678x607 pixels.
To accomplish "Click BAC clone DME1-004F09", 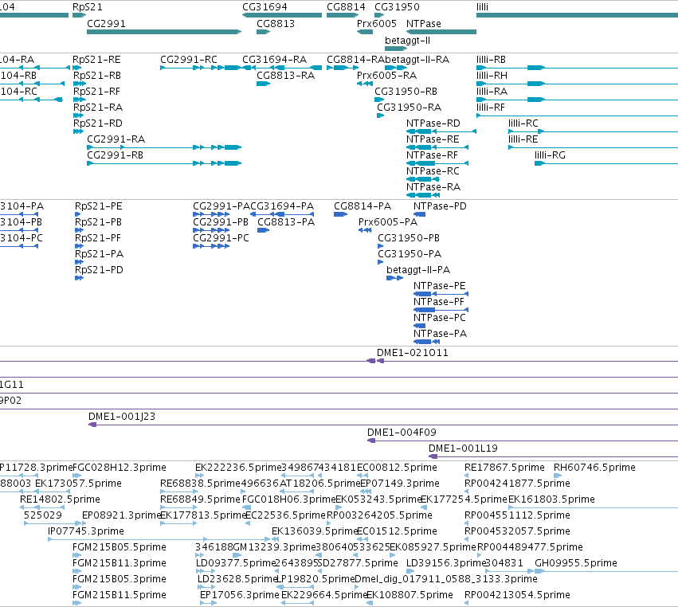I will tap(402, 433).
